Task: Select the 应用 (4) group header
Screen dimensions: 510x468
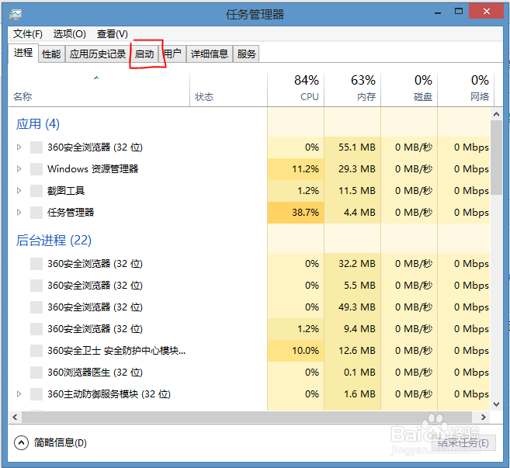Action: (x=38, y=124)
